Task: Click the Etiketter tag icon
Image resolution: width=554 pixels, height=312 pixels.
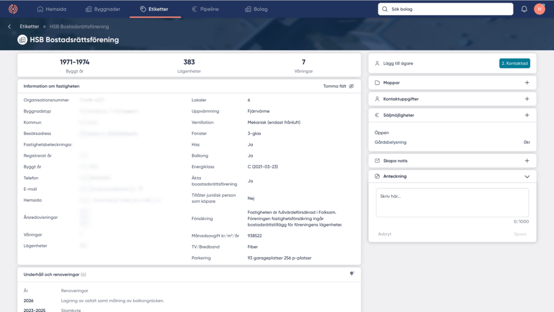Action: [143, 9]
